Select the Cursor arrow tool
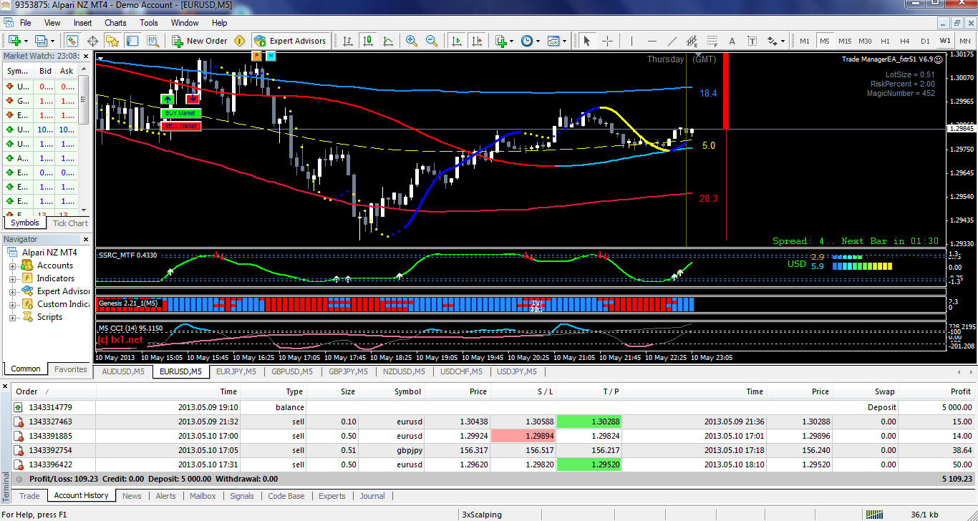978x521 pixels. [587, 41]
